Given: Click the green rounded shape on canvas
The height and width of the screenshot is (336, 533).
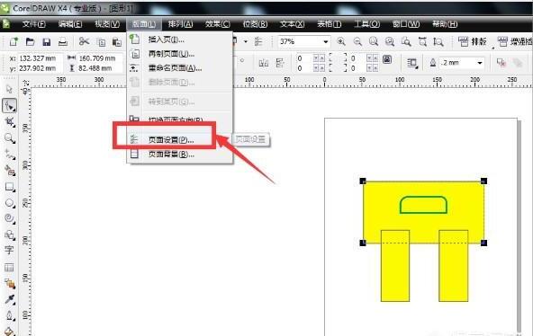Looking at the screenshot, I should pos(423,205).
